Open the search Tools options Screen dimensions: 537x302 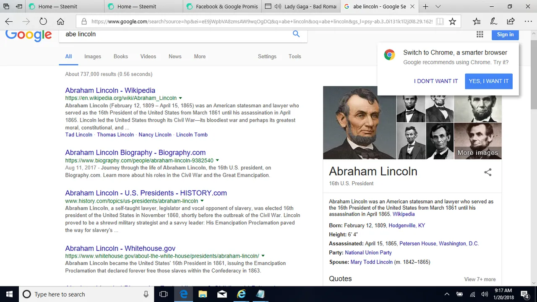[x=295, y=57]
